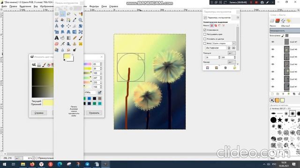Select the Measure compass tool
Screen dimensions: 300x168
tap(57, 26)
